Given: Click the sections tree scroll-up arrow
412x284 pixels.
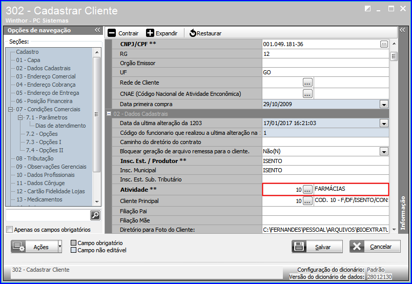Looking at the screenshot, I should (x=97, y=52).
